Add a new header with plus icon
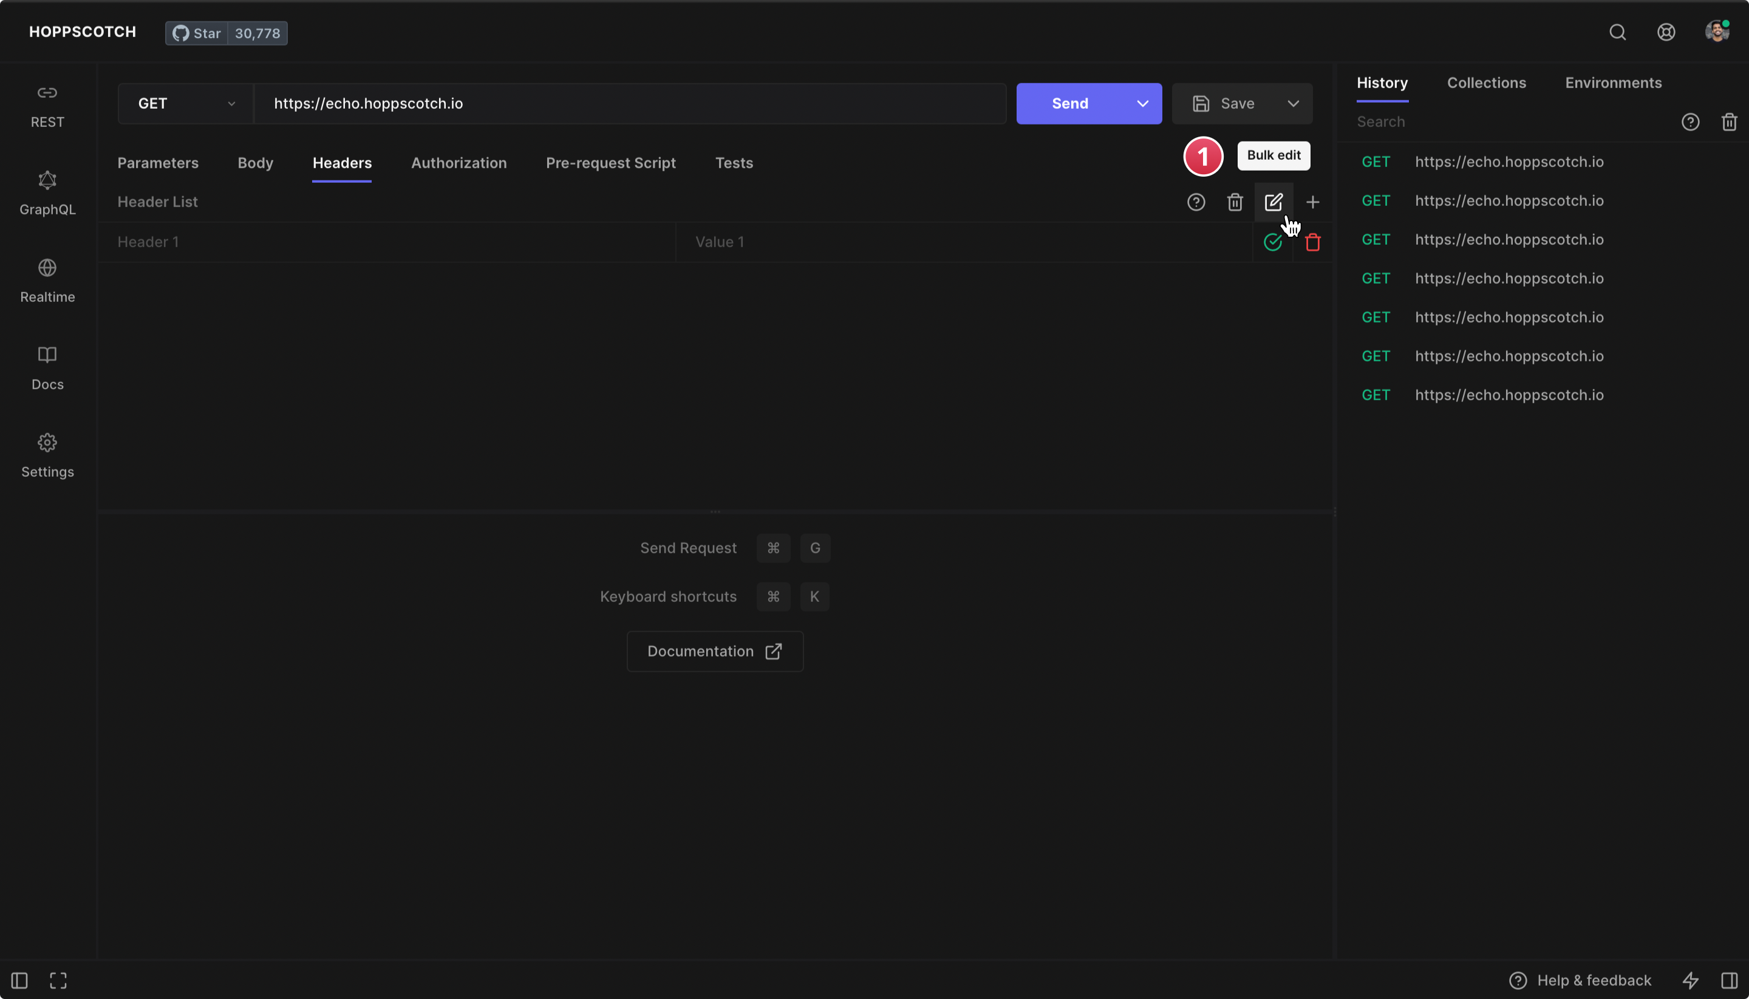1749x999 pixels. [x=1312, y=202]
